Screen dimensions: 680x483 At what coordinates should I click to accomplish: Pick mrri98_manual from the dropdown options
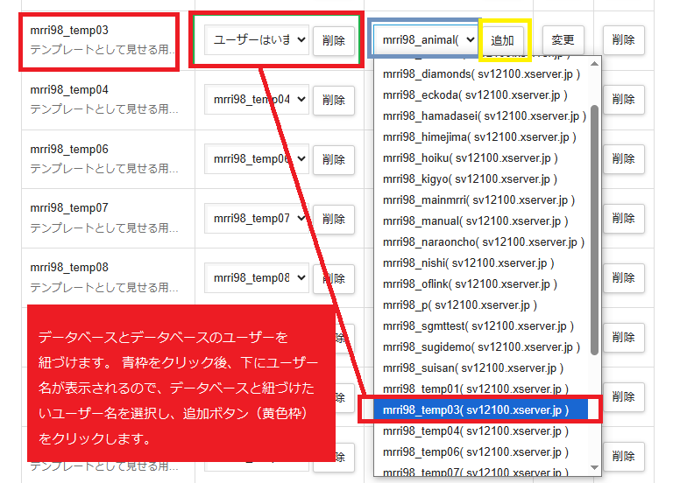(x=474, y=220)
